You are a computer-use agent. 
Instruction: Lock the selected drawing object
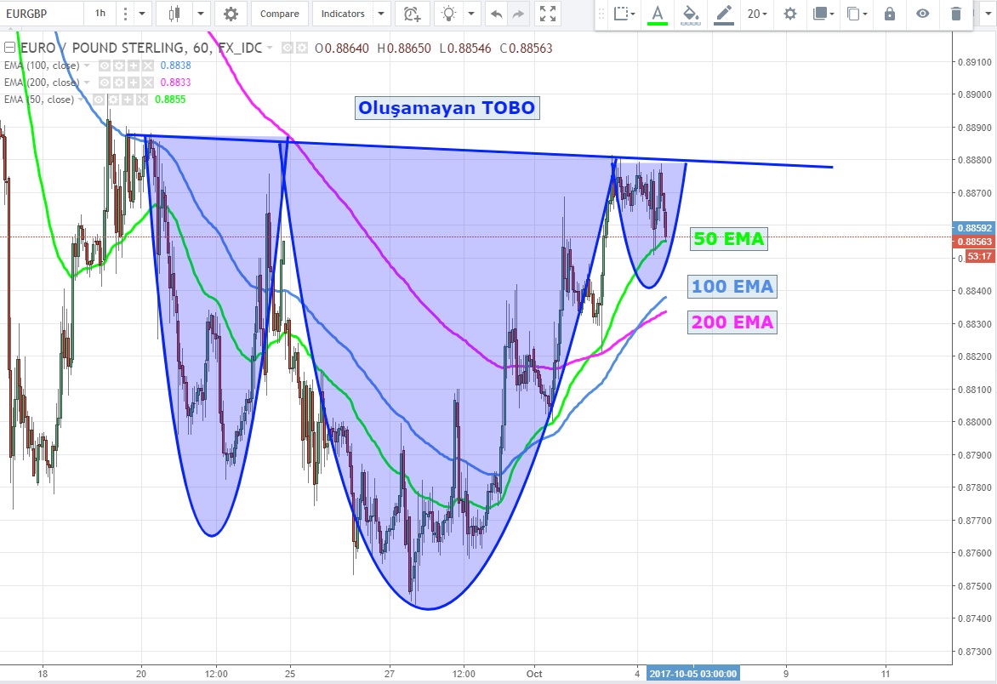[890, 14]
